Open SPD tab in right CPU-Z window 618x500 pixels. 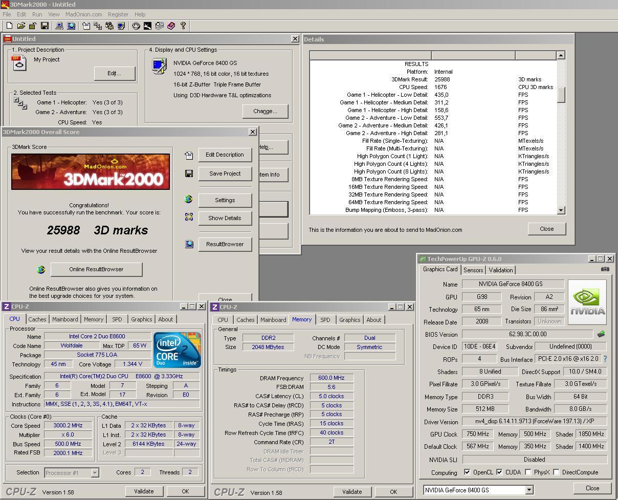pos(325,320)
